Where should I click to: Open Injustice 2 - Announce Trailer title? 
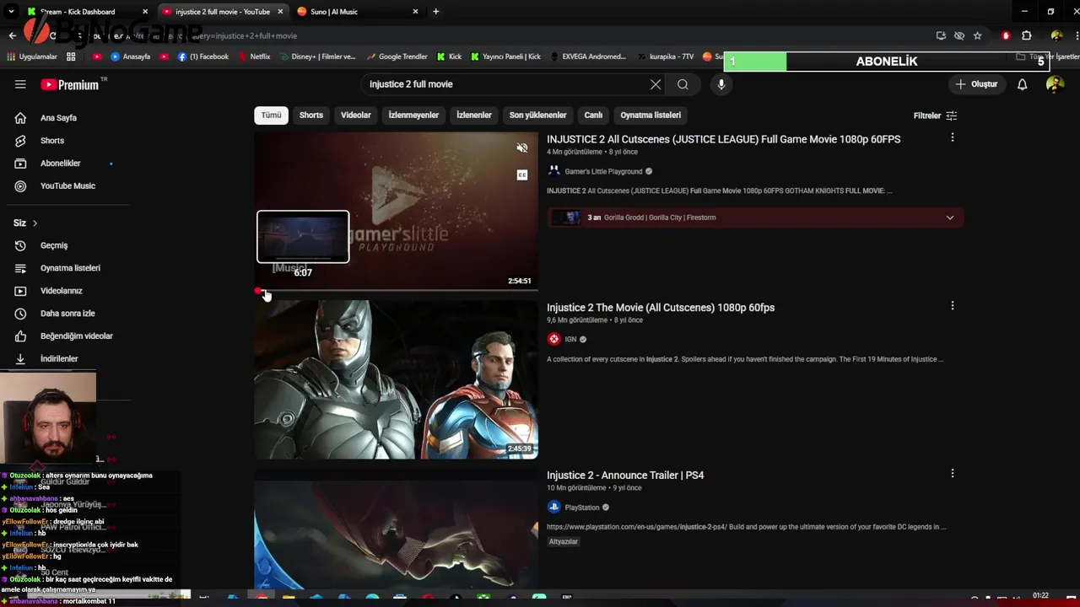(x=625, y=475)
